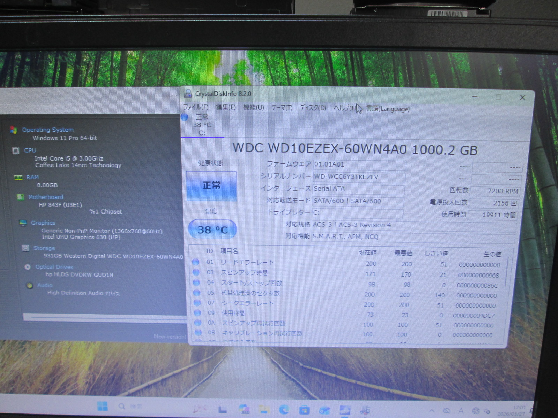Click the serial number field
This screenshot has width=558, height=418.
point(359,177)
